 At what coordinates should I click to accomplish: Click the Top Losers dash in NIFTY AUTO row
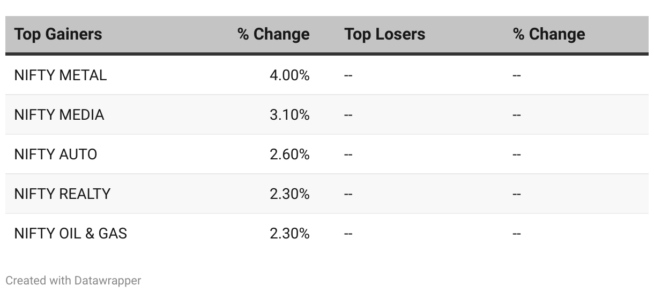point(348,155)
